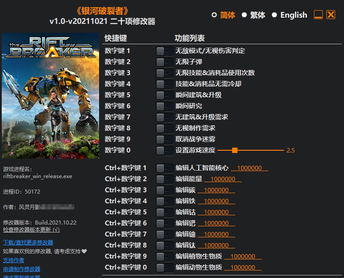Click hotkey label Ctrl+数字键 0
The height and width of the screenshot is (278, 344).
click(126, 267)
